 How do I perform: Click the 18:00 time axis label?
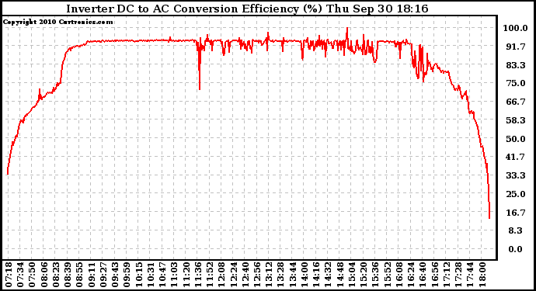[482, 275]
